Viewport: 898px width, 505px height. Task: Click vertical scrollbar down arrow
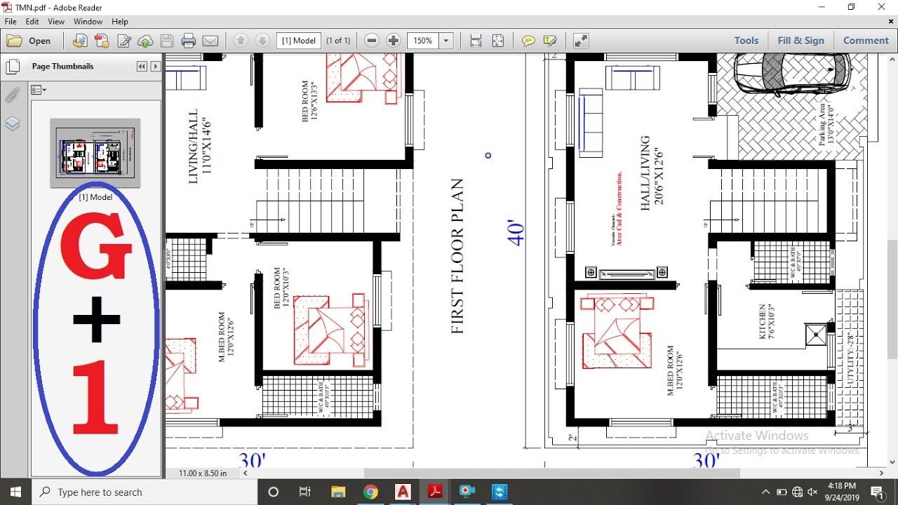pos(892,462)
